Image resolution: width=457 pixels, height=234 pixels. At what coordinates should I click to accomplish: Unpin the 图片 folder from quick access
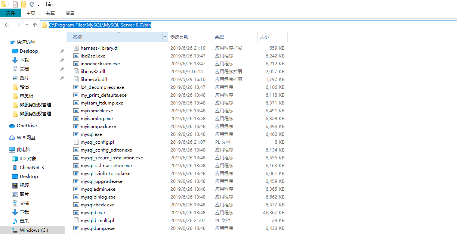coord(62,78)
